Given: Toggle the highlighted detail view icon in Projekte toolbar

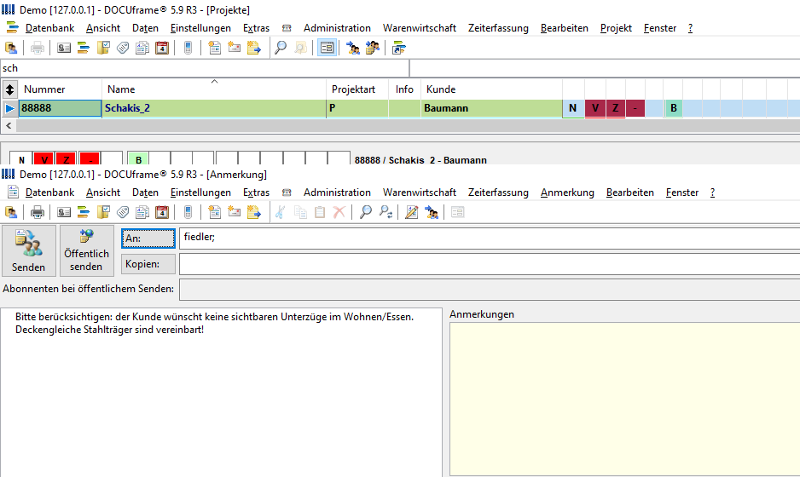Looking at the screenshot, I should 327,49.
